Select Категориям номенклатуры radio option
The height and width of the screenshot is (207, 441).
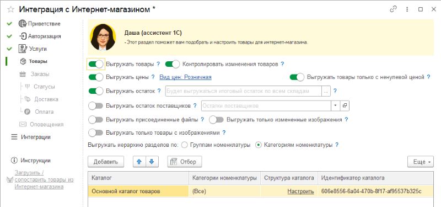(259, 145)
